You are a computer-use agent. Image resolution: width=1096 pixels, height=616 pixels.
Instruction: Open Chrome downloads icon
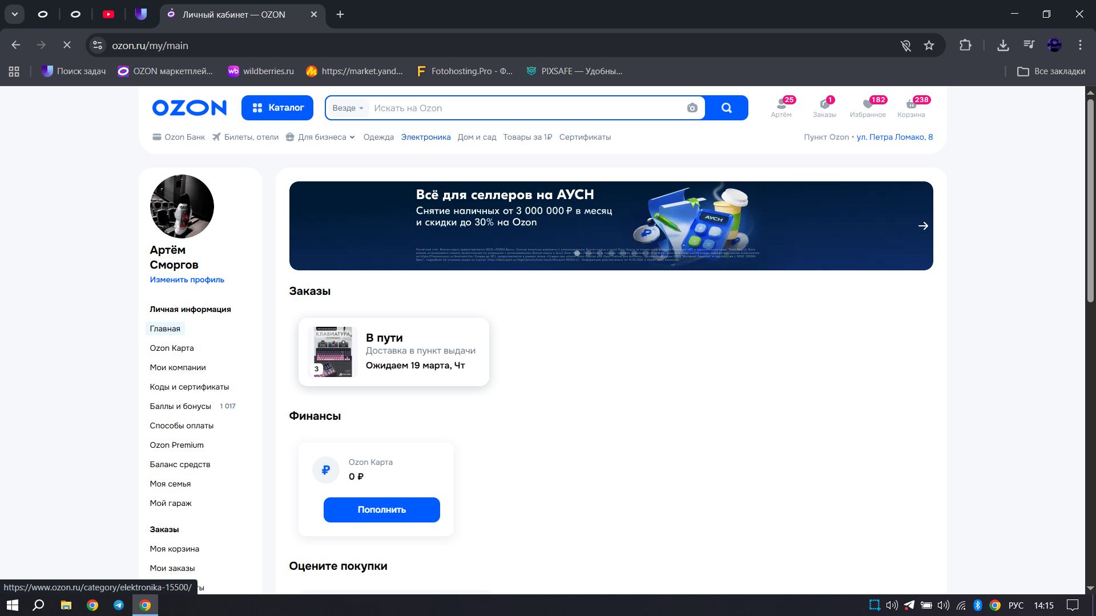click(1003, 46)
